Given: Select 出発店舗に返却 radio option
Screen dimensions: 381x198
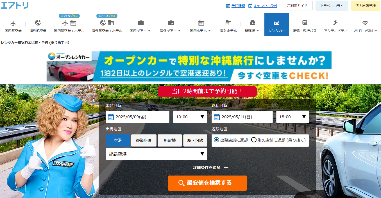Looking at the screenshot, I should pos(216,140).
